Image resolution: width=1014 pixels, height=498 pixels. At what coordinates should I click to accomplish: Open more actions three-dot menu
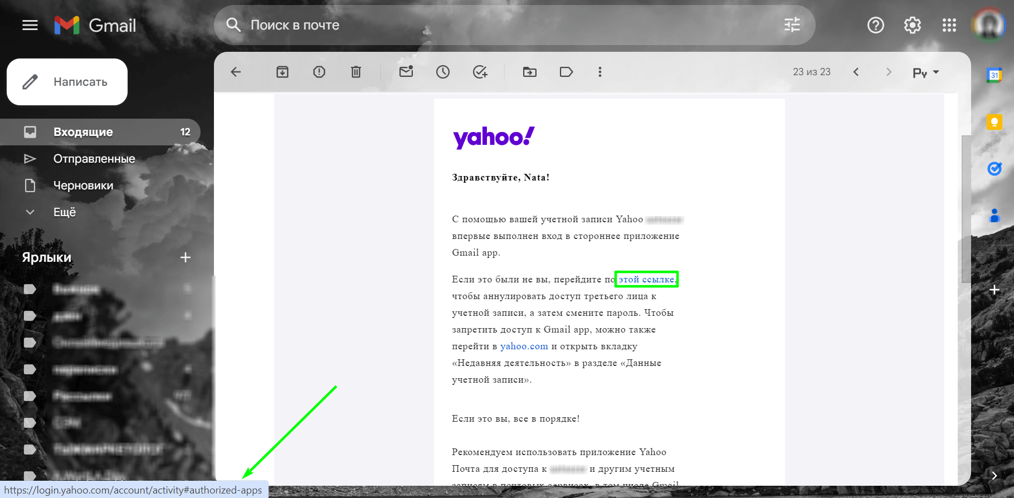(600, 72)
